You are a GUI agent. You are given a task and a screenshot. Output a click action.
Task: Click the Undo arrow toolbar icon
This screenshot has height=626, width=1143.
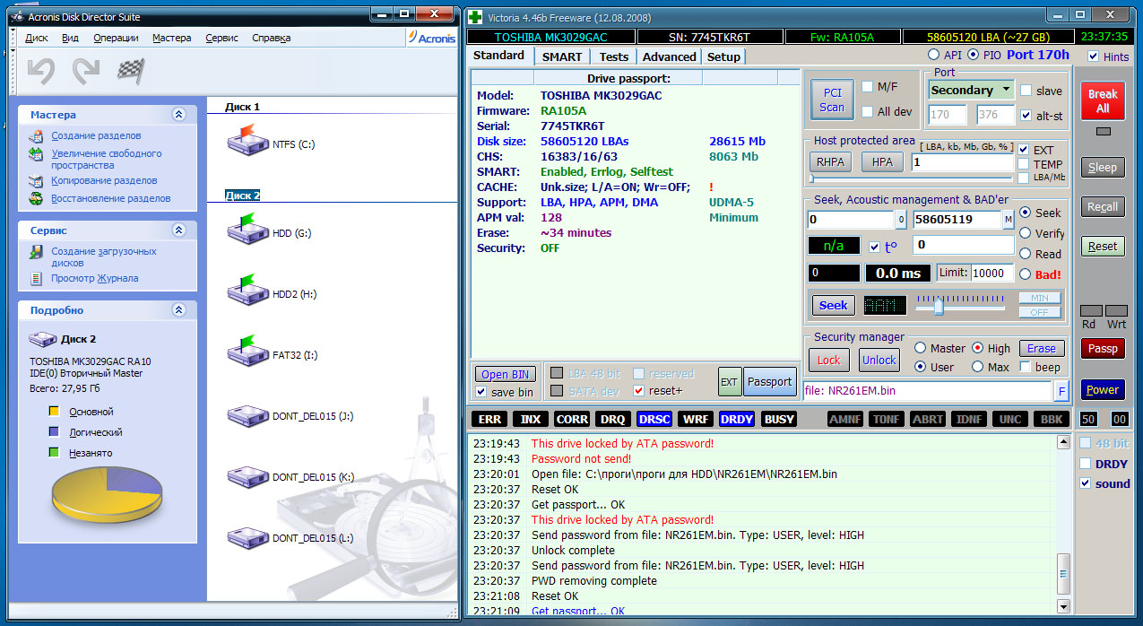point(41,72)
